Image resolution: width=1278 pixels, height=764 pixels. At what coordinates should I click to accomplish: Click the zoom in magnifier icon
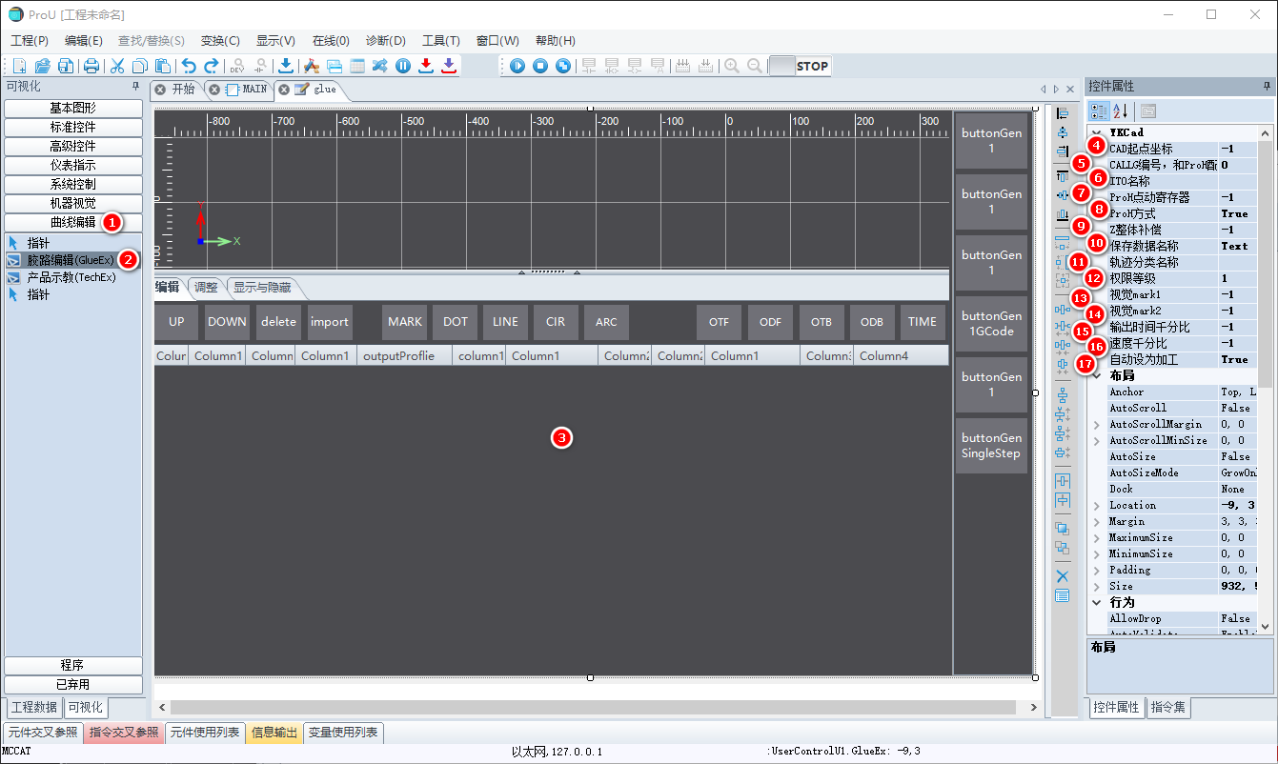coord(732,66)
